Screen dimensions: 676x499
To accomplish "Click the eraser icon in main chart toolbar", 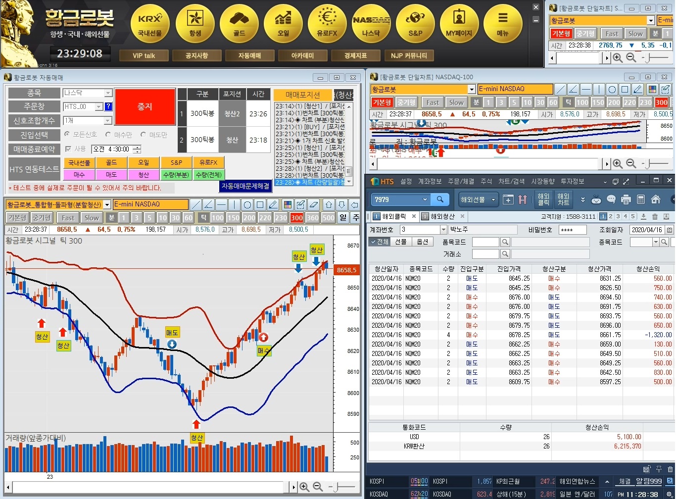I will point(314,204).
